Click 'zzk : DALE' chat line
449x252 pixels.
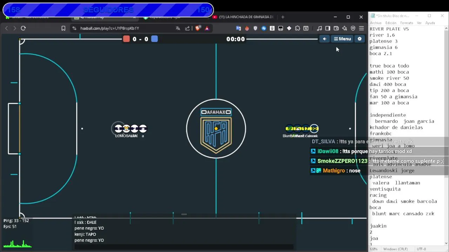pos(85,222)
